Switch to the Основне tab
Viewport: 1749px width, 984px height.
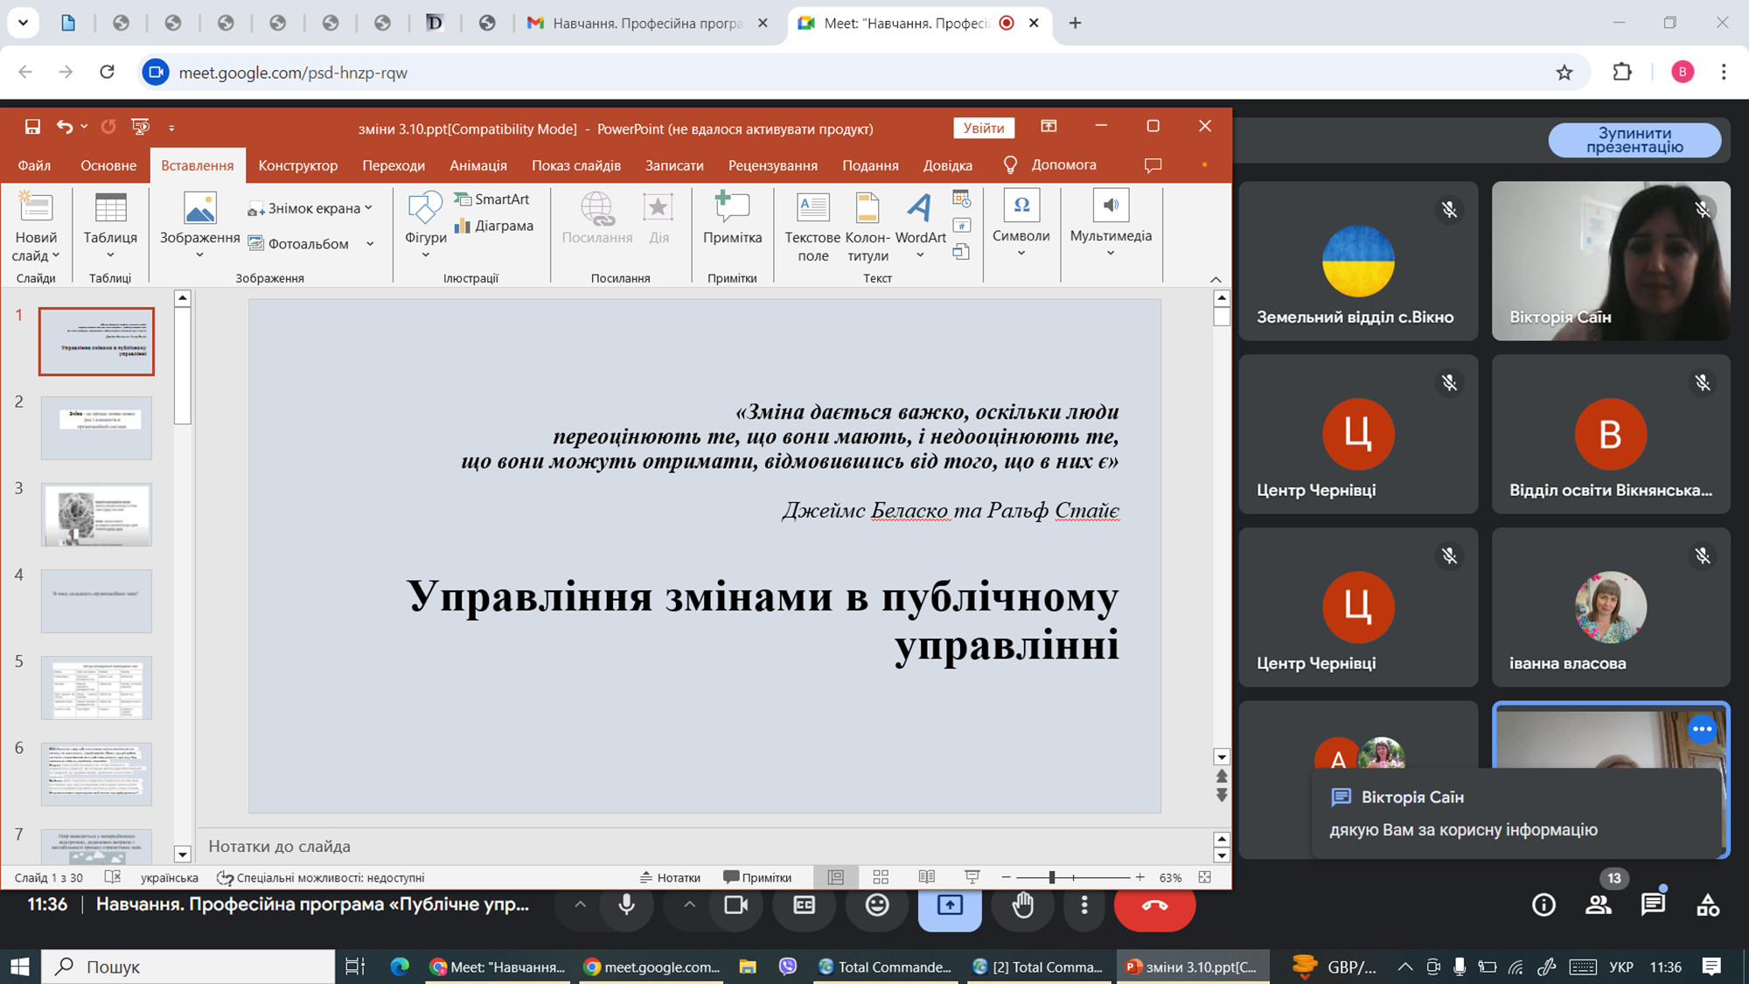(x=108, y=165)
